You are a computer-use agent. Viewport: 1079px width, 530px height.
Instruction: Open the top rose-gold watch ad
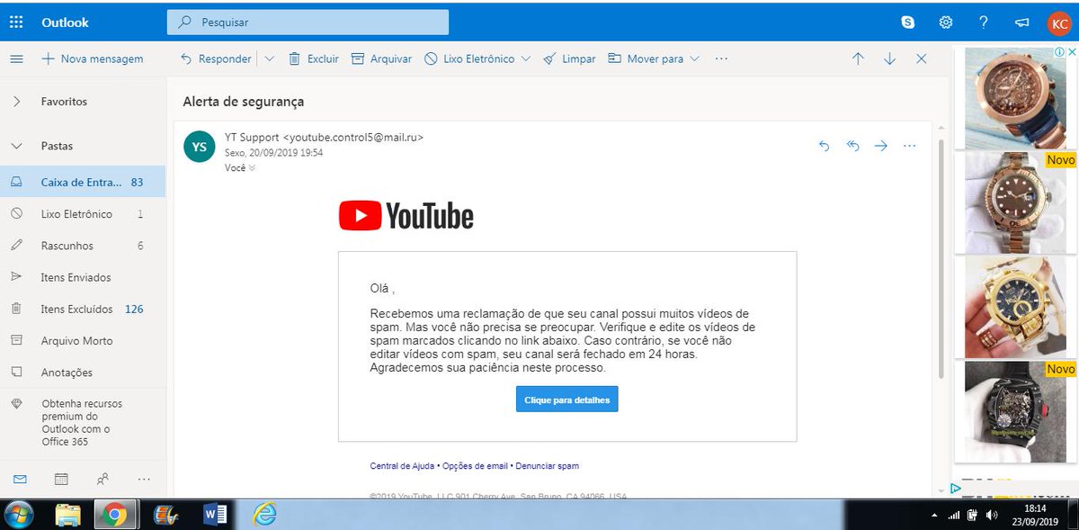pyautogui.click(x=1014, y=96)
